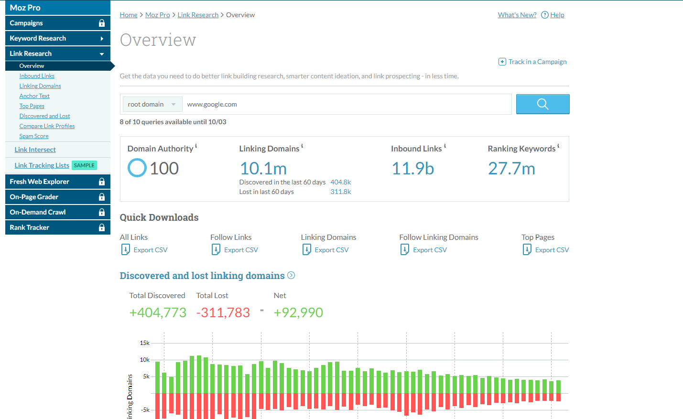Click the magnifier search button
This screenshot has height=419, width=683.
tap(542, 104)
